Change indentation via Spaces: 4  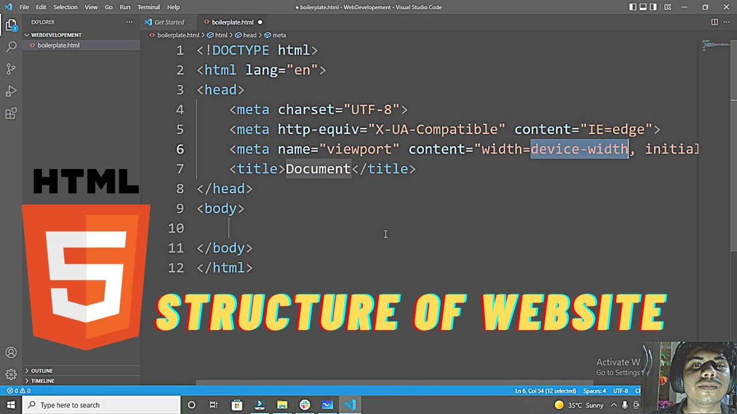pos(594,391)
